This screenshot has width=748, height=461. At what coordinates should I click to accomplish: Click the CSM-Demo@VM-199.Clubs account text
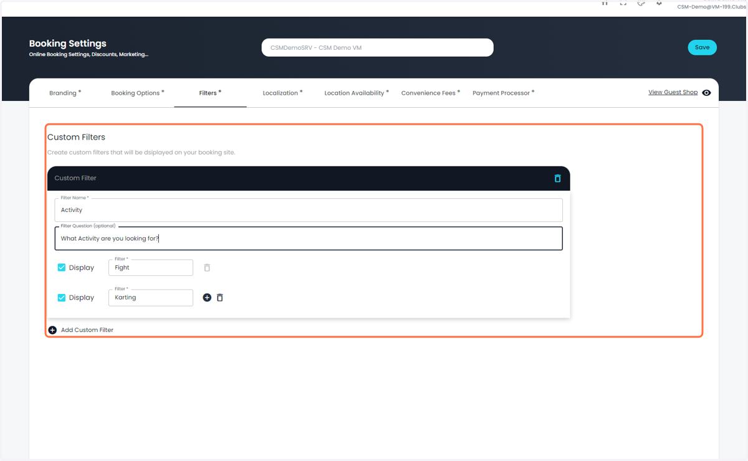click(x=711, y=7)
